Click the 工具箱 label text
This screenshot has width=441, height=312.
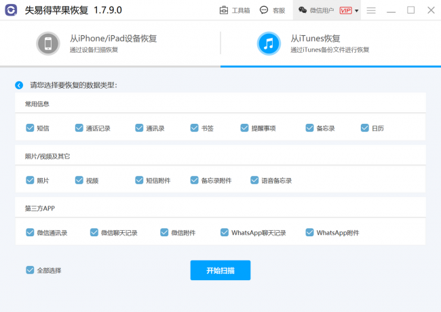click(x=241, y=11)
